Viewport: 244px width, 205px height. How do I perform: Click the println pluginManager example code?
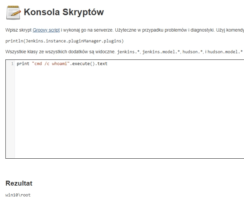tap(64, 41)
